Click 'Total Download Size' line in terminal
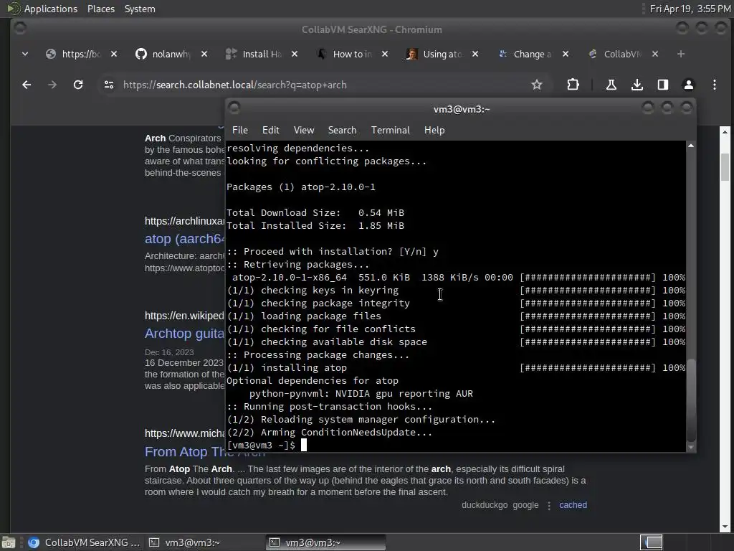The image size is (734, 551). pos(315,212)
